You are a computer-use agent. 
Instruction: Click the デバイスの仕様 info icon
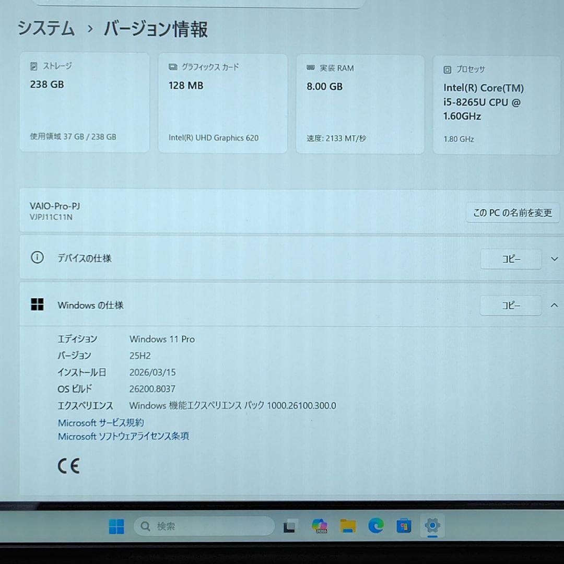[x=38, y=257]
